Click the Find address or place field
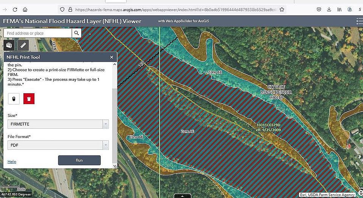The image size is (363, 198). point(37,33)
